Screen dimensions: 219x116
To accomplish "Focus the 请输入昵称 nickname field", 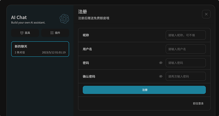I will [186, 35].
